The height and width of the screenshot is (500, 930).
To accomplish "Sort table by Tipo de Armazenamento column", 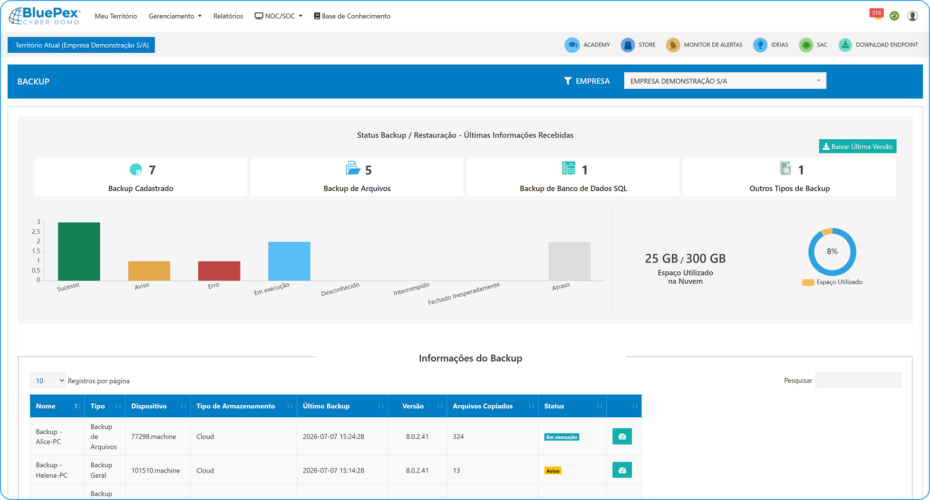I will click(x=244, y=406).
